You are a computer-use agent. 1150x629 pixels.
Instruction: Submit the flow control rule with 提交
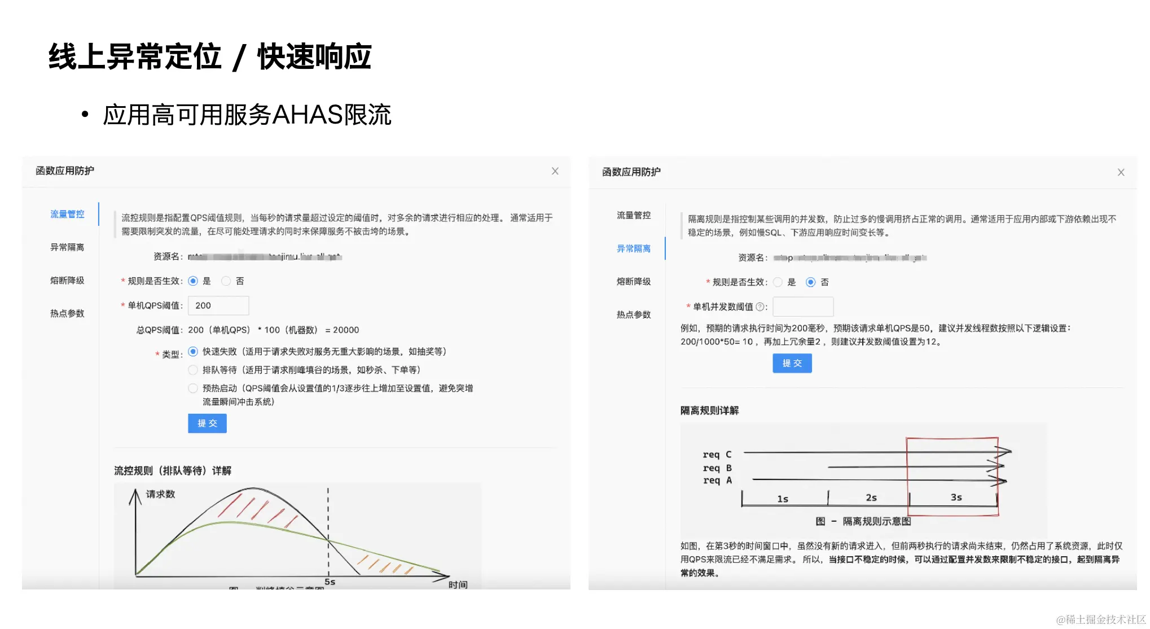(x=207, y=423)
